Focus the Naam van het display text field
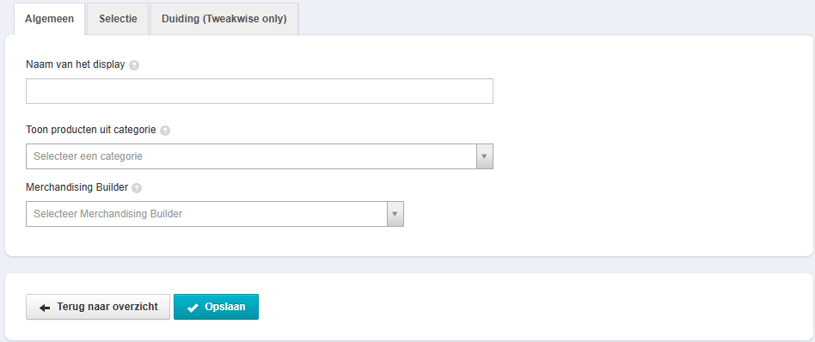This screenshot has height=342, width=815. [260, 91]
